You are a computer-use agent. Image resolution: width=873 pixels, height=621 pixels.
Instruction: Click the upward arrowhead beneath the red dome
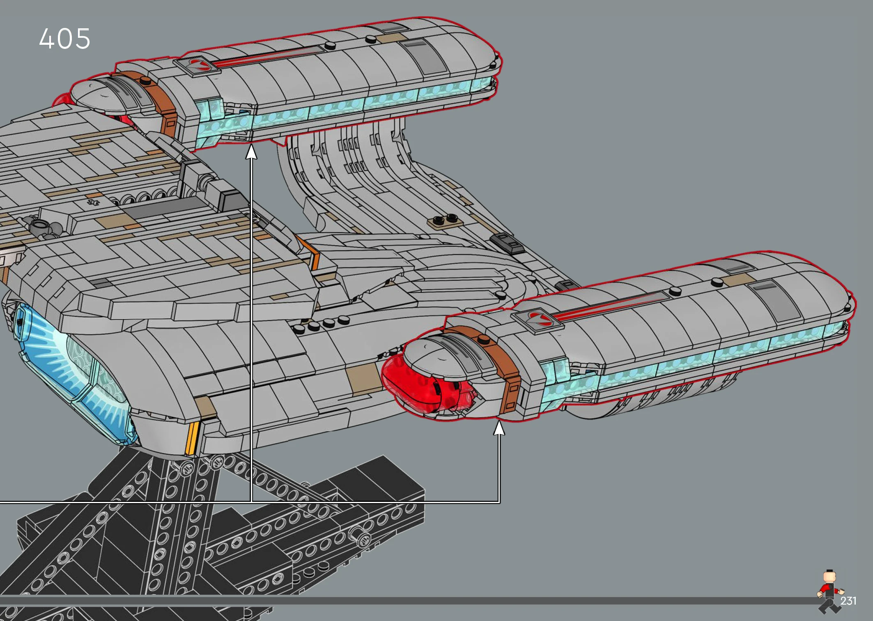(499, 428)
